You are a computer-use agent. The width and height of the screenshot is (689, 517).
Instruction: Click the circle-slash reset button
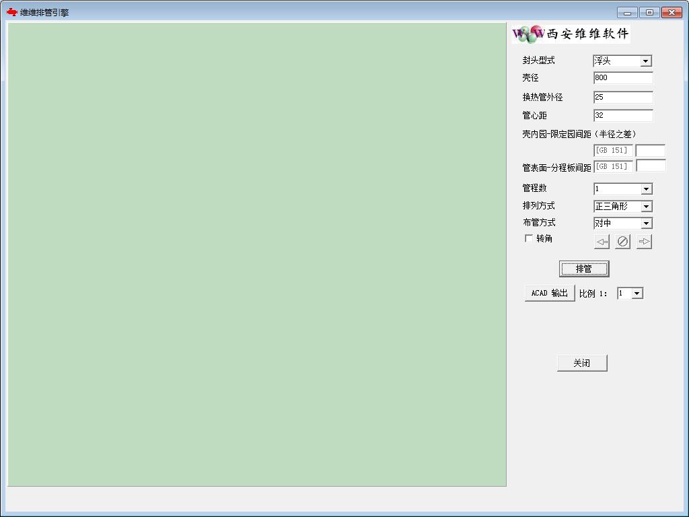622,242
